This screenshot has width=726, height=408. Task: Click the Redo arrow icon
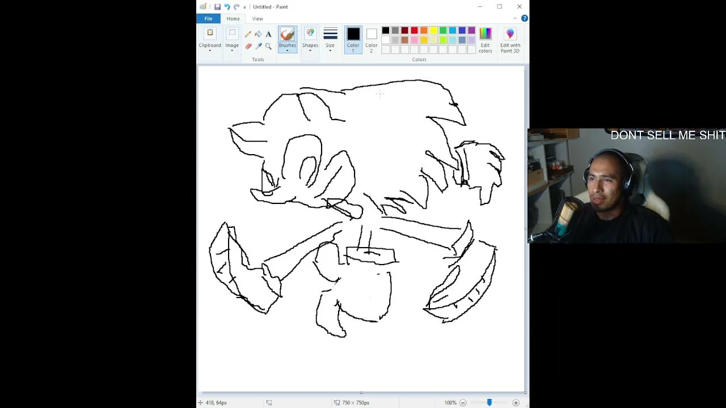coord(237,7)
